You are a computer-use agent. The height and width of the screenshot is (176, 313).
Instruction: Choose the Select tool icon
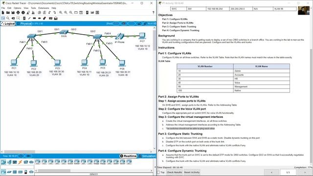(3, 18)
